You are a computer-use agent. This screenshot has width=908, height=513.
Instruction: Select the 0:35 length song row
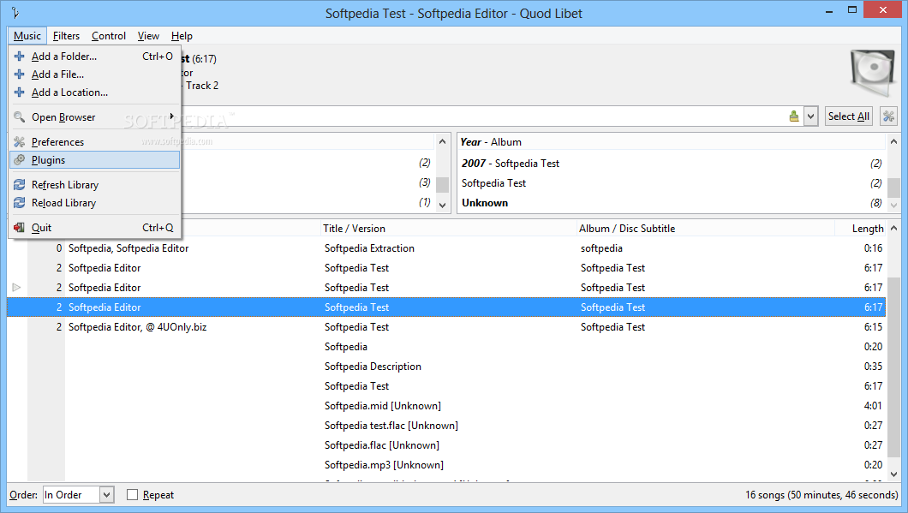tap(446, 366)
